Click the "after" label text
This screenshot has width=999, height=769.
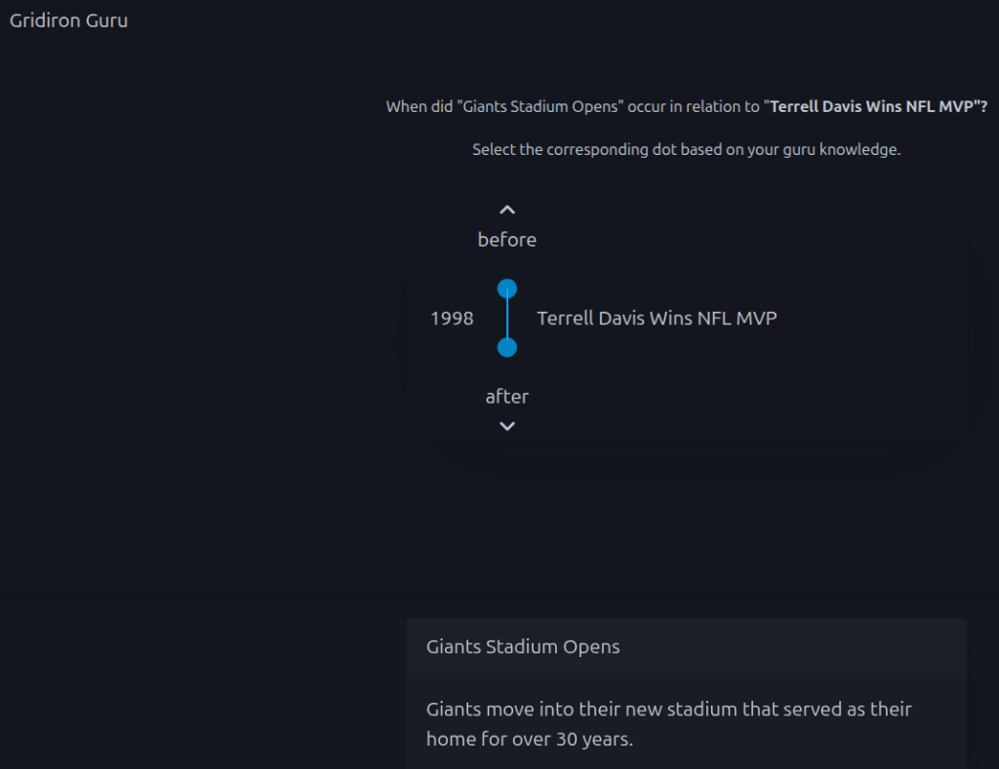(x=506, y=397)
